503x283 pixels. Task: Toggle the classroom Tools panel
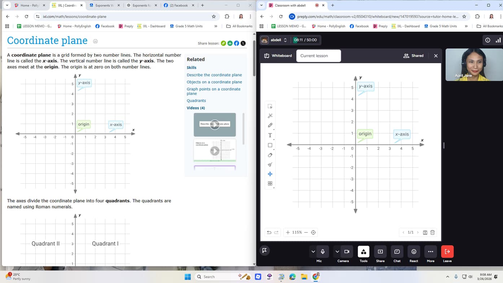pos(363,252)
